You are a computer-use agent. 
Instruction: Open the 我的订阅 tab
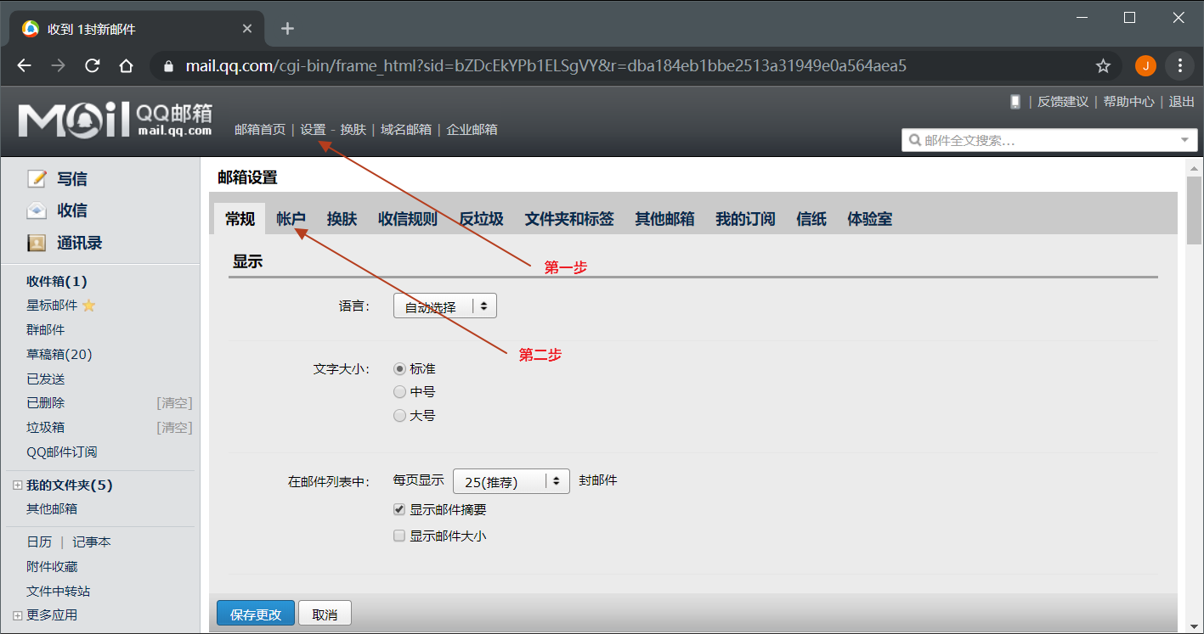[x=745, y=219]
